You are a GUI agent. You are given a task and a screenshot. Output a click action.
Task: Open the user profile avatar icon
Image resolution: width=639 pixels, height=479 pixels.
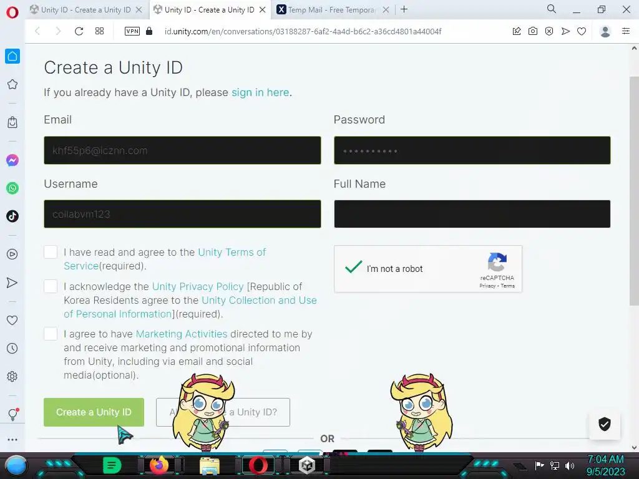pyautogui.click(x=605, y=31)
